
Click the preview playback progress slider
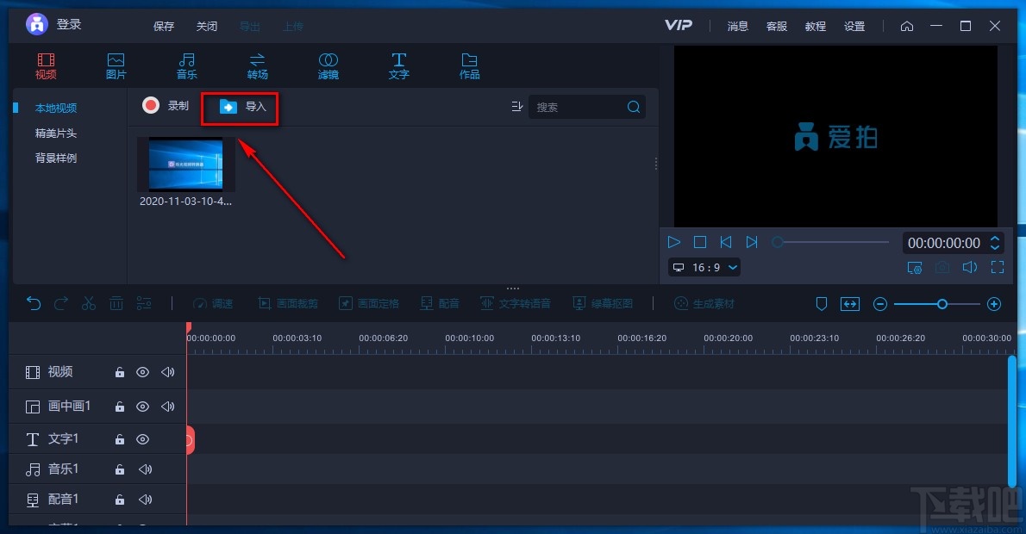coord(830,242)
